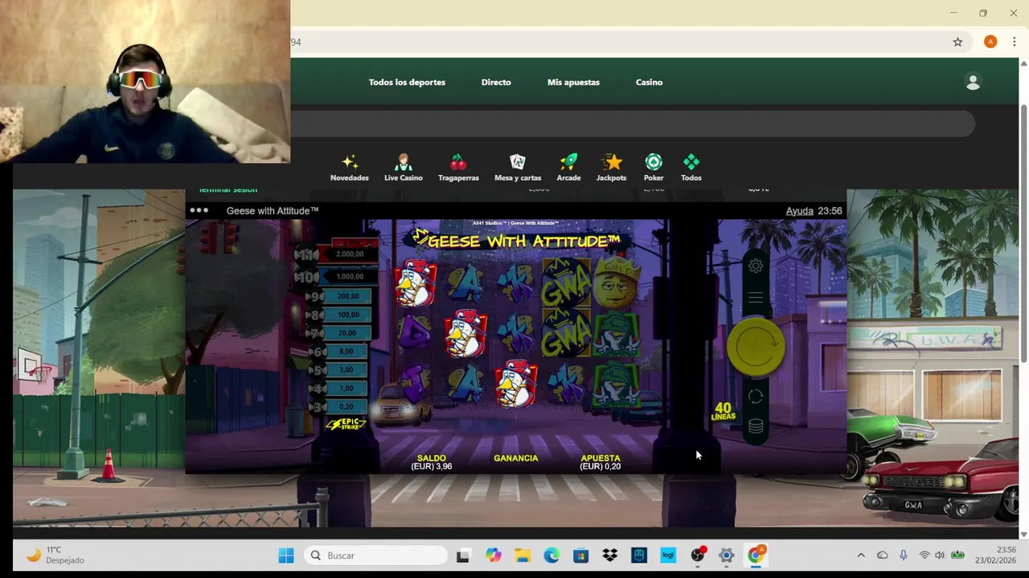The width and height of the screenshot is (1029, 578).
Task: Open the three-dot menu beside Geese with Attitude
Action: (x=199, y=210)
